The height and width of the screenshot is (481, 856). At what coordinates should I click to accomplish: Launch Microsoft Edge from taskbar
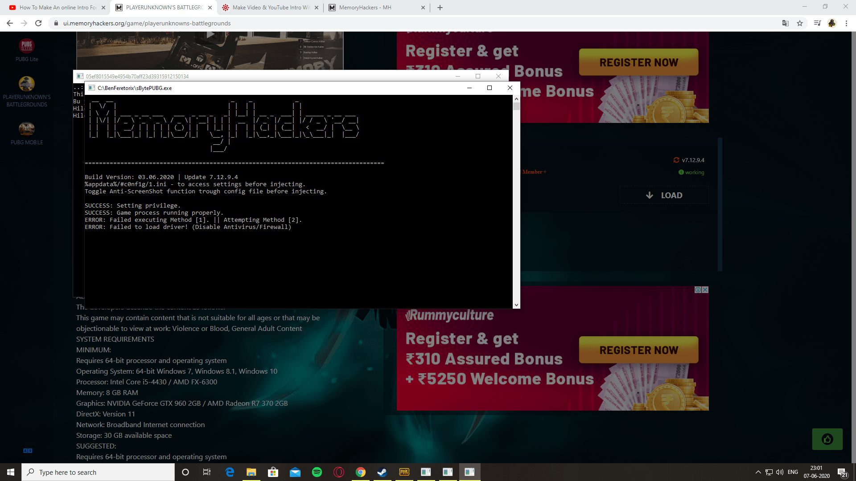(230, 472)
